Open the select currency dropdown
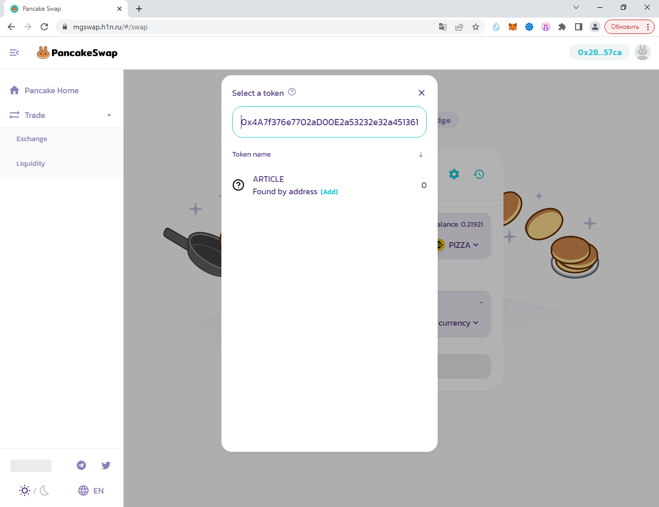The height and width of the screenshot is (507, 659). click(x=458, y=323)
